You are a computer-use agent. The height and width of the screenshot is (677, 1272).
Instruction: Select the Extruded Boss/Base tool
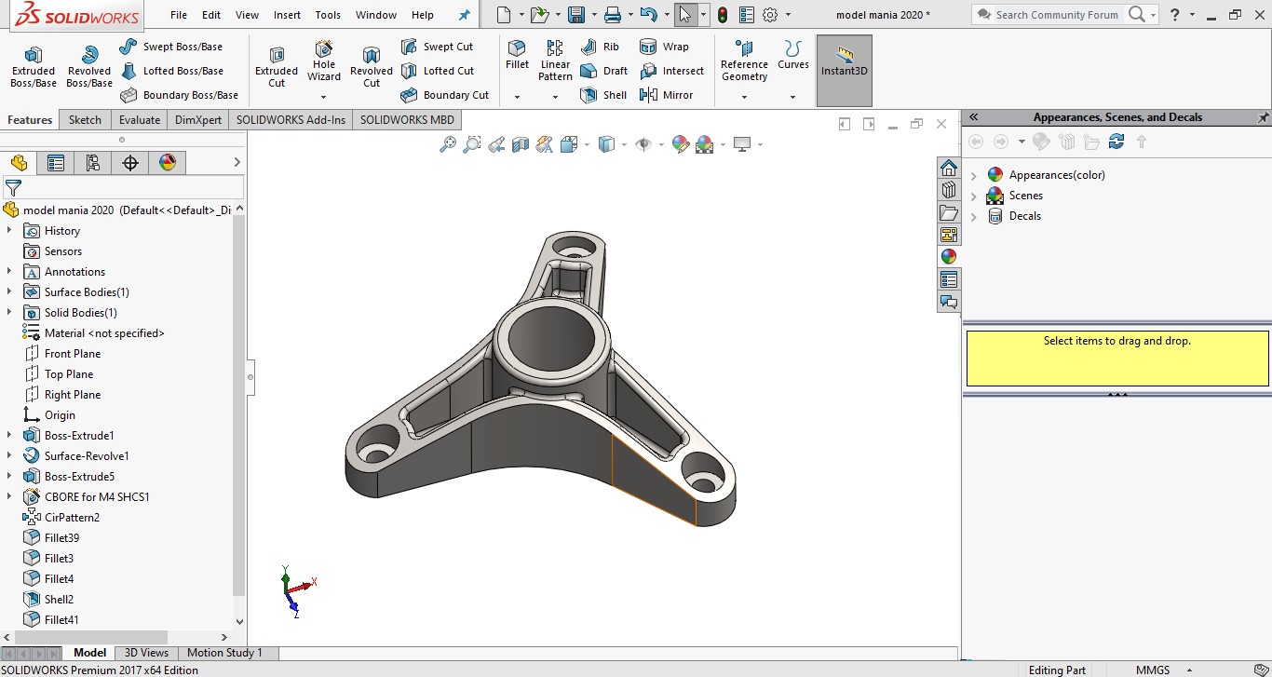pyautogui.click(x=34, y=67)
